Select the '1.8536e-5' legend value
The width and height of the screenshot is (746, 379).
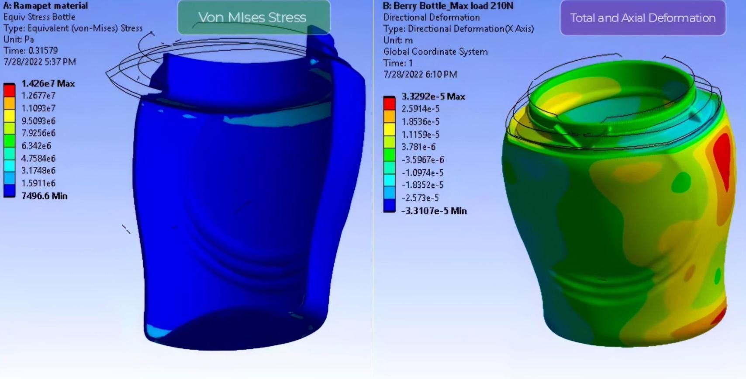tap(421, 122)
